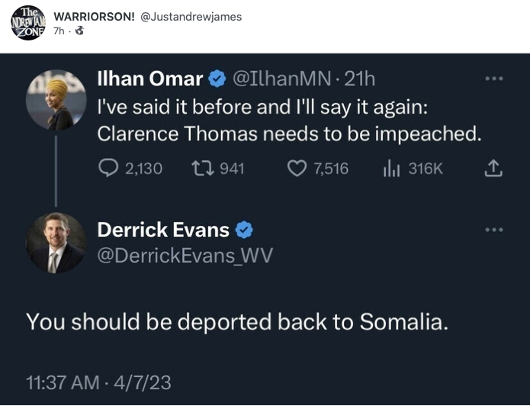Open Ilhan Omar's profile avatar
530x406 pixels.
tap(56, 100)
